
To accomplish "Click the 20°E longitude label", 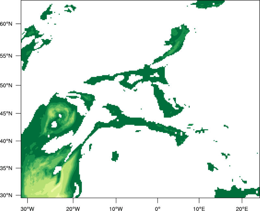I will point(242,209).
